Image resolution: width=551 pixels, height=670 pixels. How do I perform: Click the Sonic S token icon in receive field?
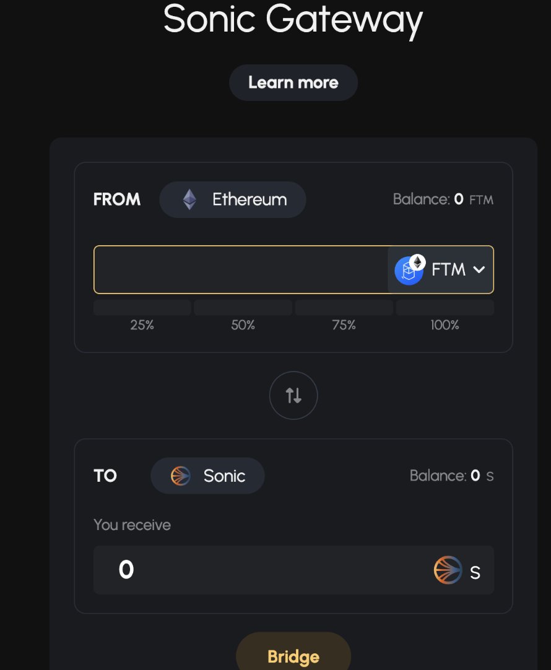point(448,570)
